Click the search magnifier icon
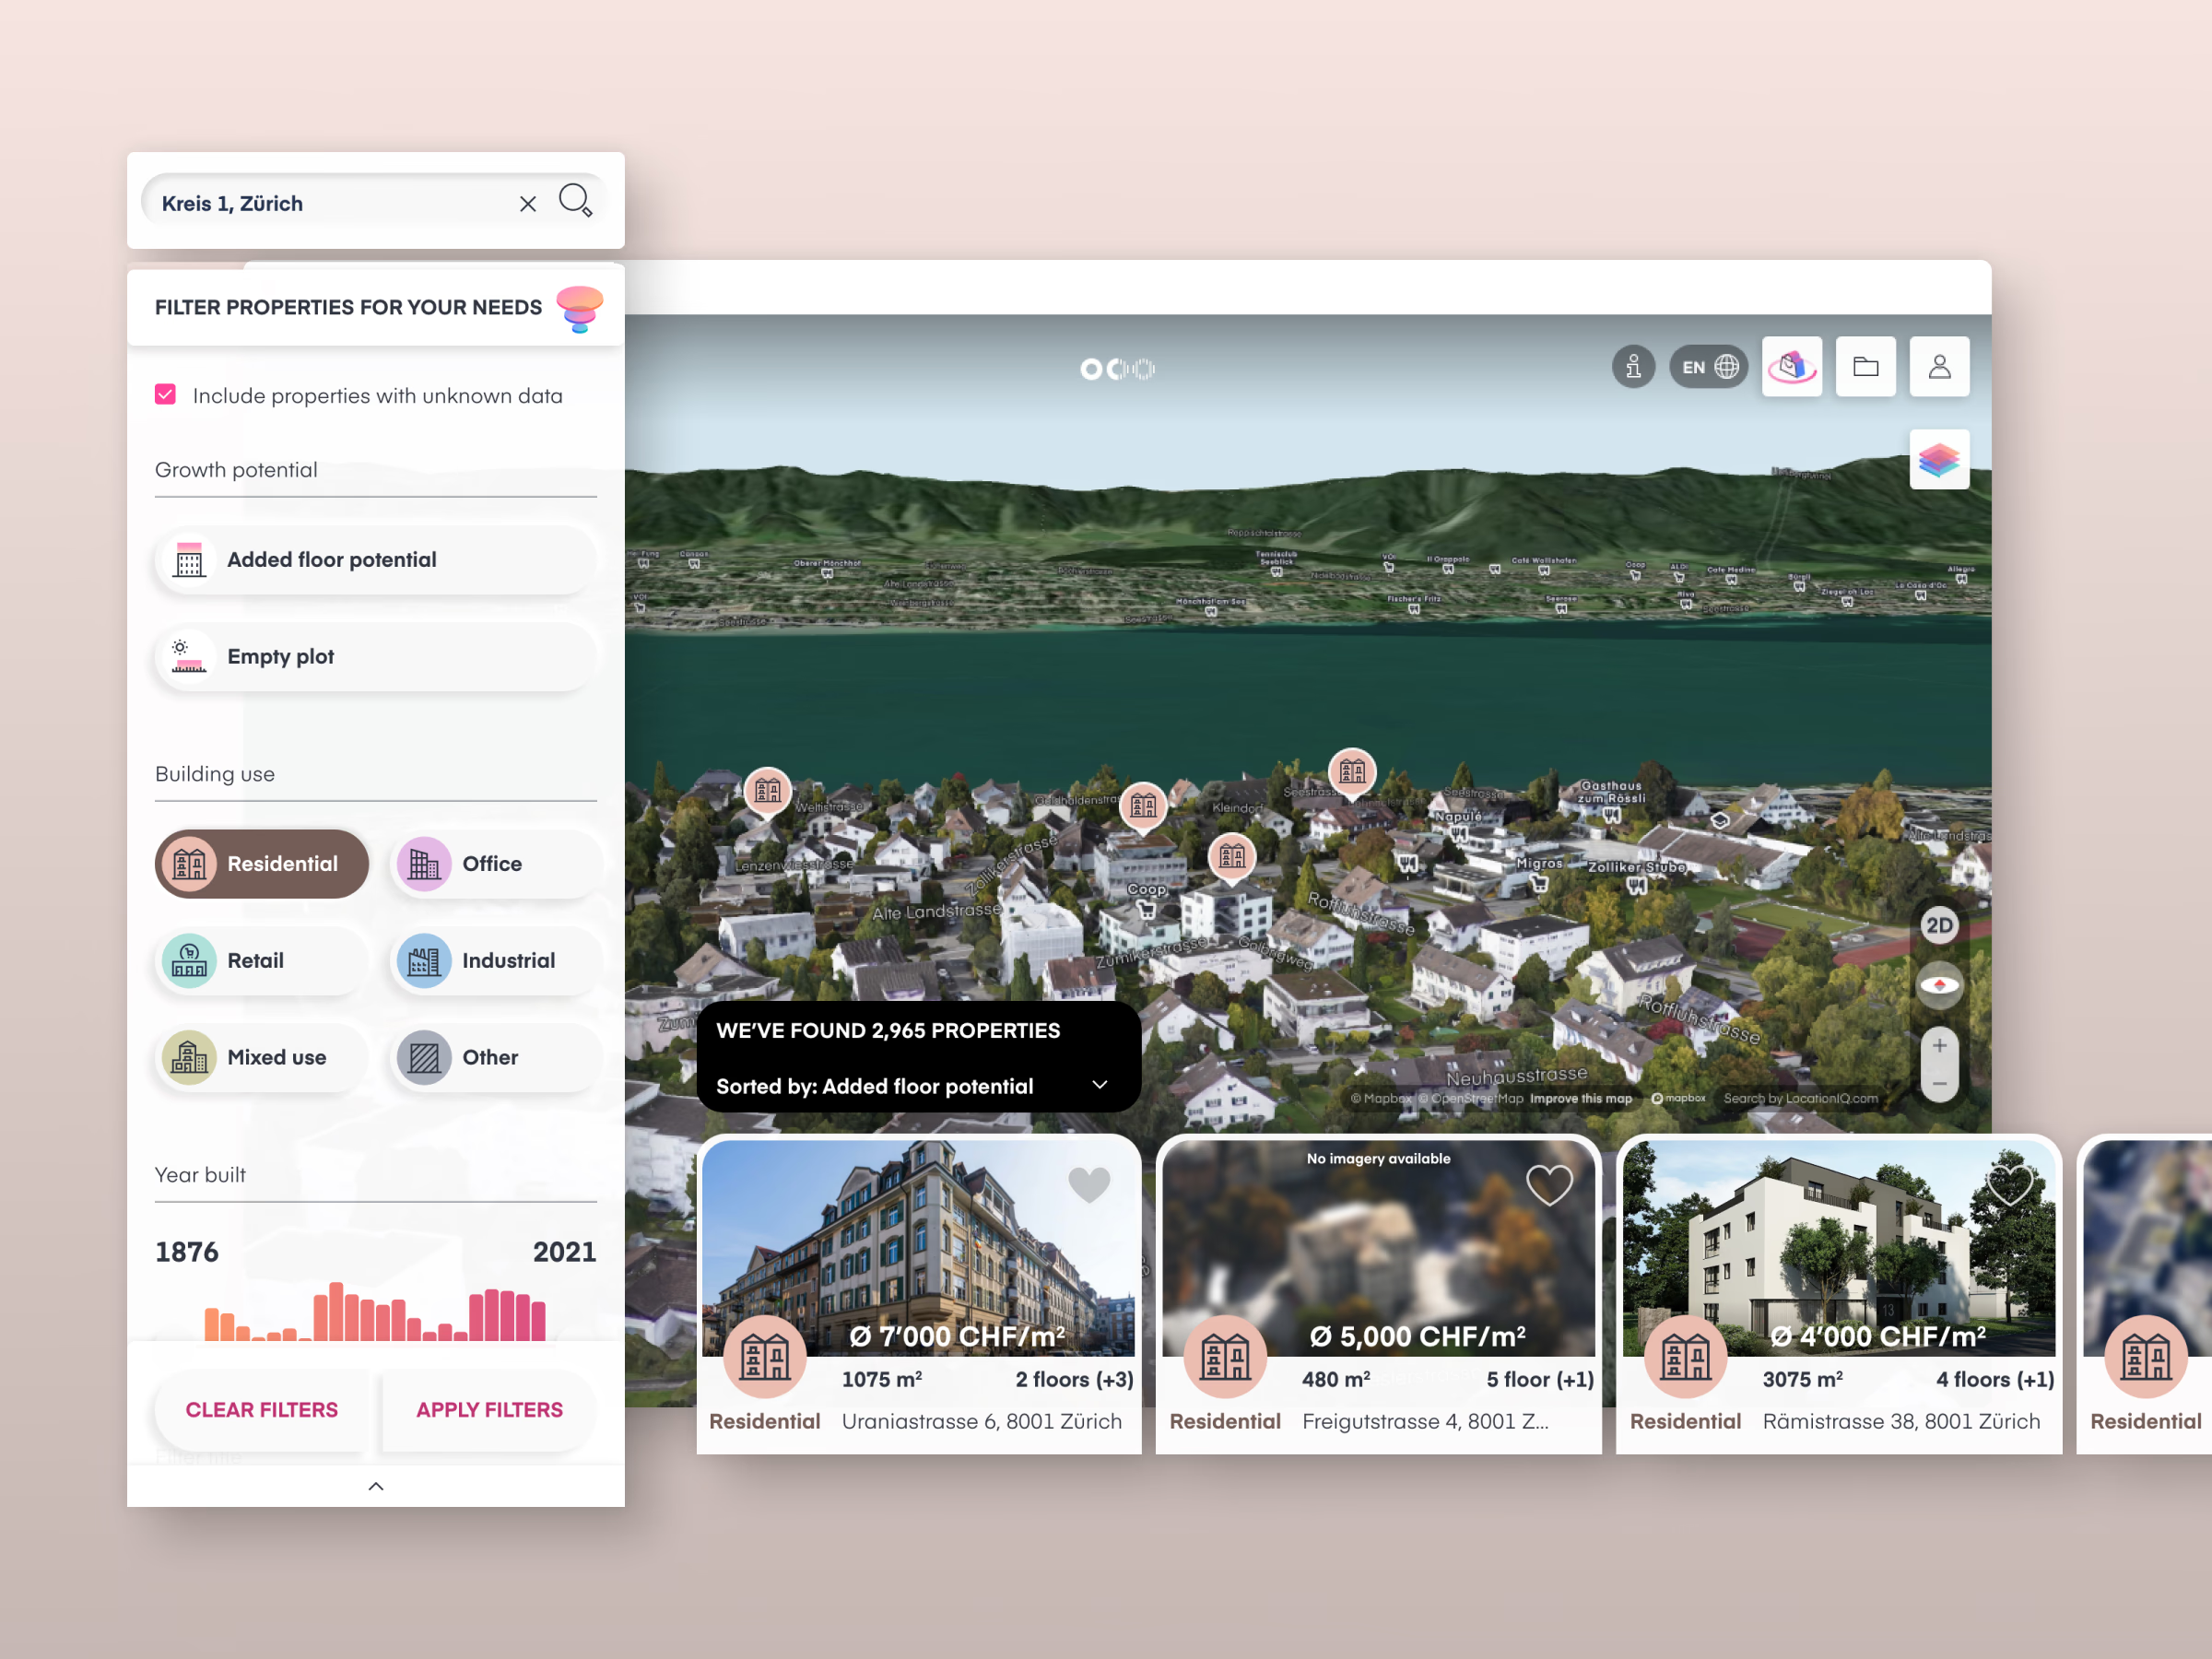 [x=575, y=201]
